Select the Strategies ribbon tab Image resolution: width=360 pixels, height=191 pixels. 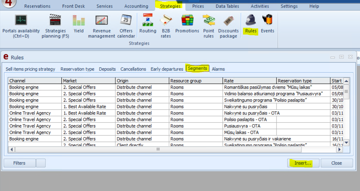[170, 6]
